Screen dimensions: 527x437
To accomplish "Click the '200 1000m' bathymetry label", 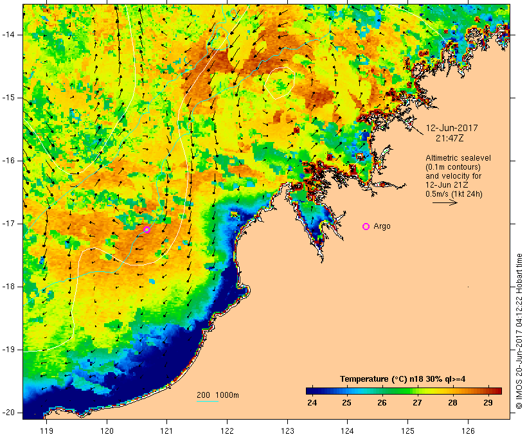I will [x=218, y=395].
